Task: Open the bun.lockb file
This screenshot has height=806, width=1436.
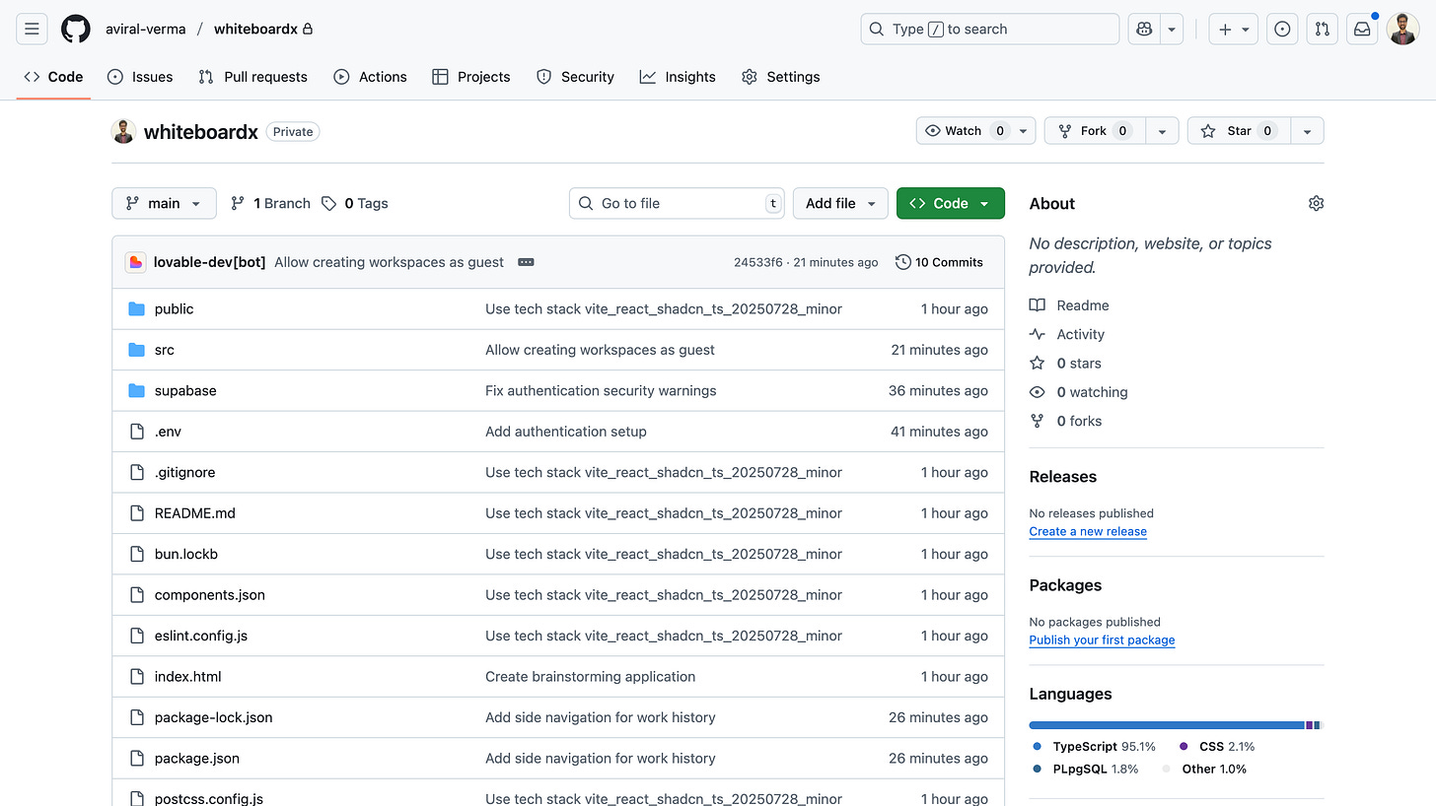Action: 186,554
